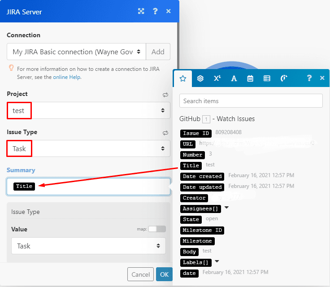Expand the JIRA Server dialog to fullscreen

(x=141, y=11)
